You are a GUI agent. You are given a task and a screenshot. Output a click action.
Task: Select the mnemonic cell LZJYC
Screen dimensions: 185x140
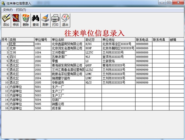coord(93,53)
